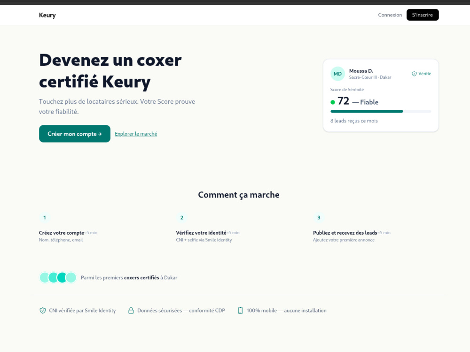Click the S'inscrire button

423,15
